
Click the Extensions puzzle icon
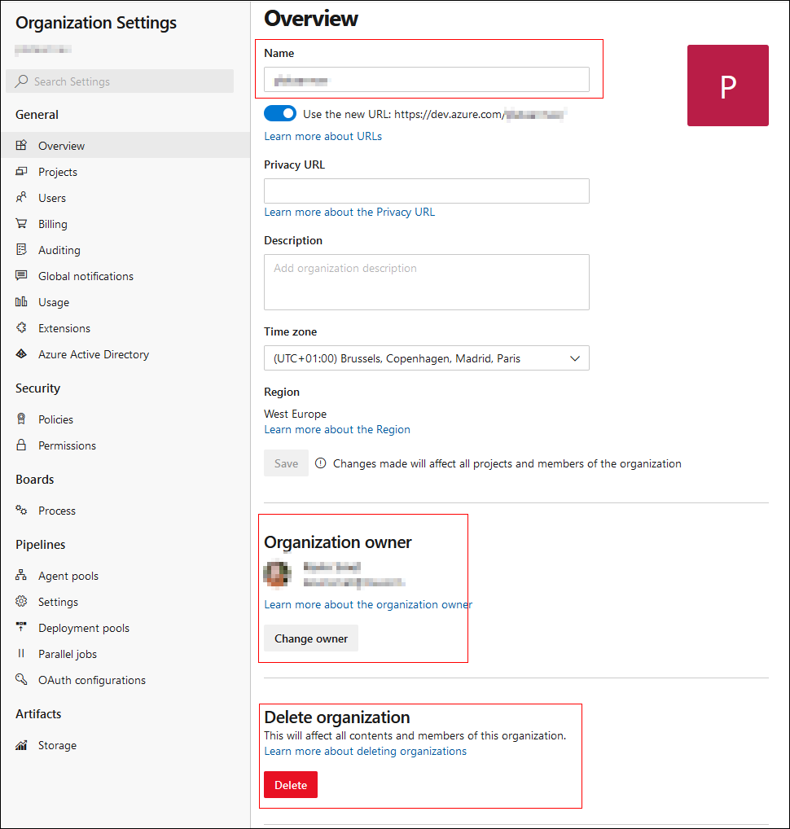tap(21, 328)
